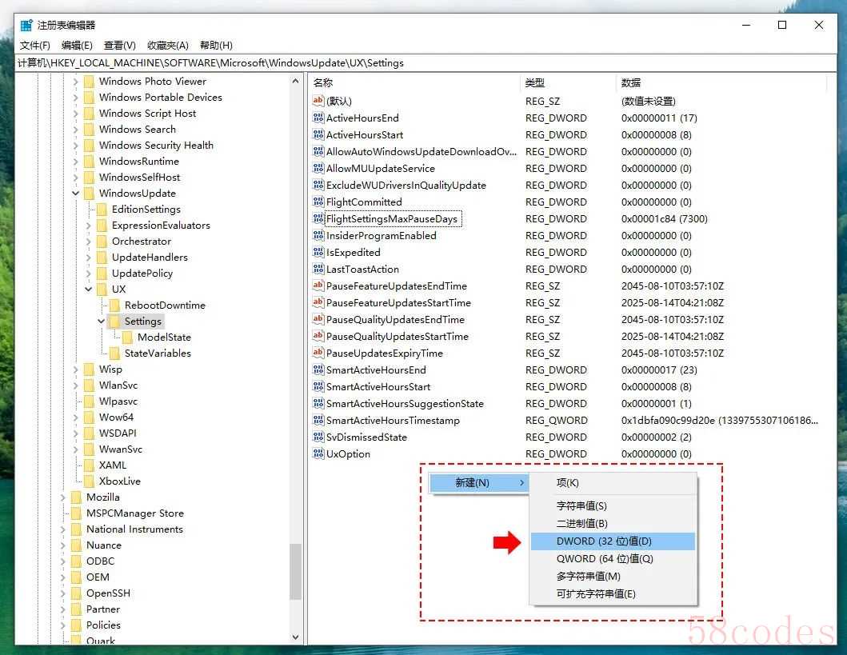Click the Registry Editor app icon in title bar
The image size is (847, 655).
pos(26,25)
